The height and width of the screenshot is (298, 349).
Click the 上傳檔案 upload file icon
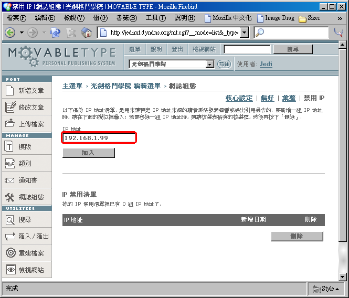click(10, 123)
